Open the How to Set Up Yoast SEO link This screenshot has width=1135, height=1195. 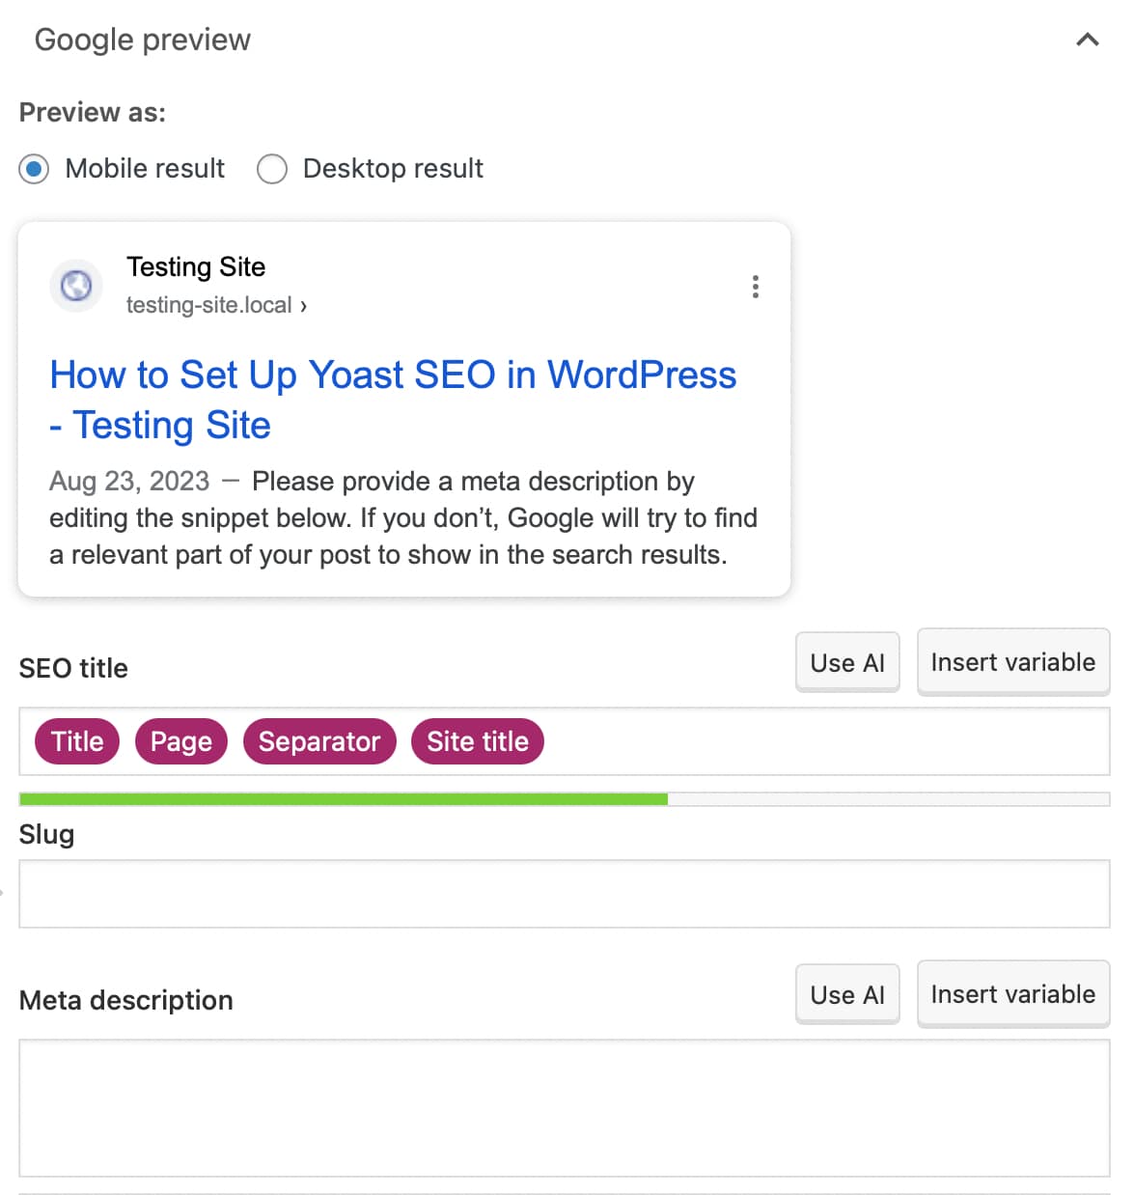[x=393, y=375]
